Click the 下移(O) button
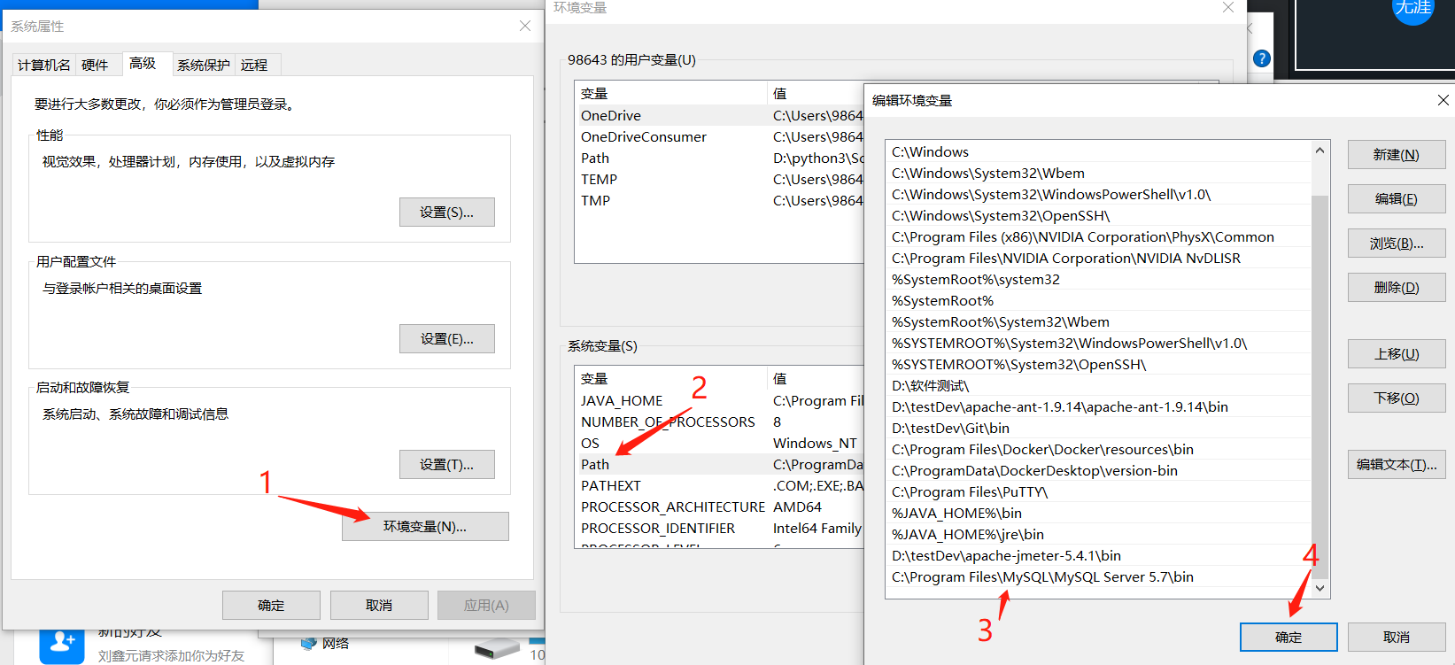The width and height of the screenshot is (1455, 665). (x=1397, y=398)
